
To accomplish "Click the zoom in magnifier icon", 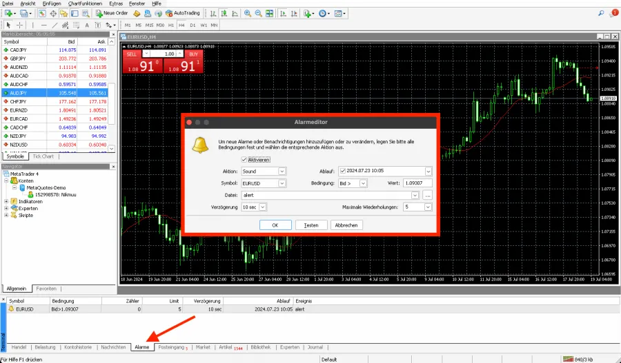I will coord(248,14).
